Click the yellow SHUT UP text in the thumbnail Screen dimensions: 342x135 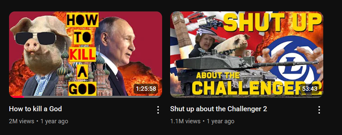(272, 22)
